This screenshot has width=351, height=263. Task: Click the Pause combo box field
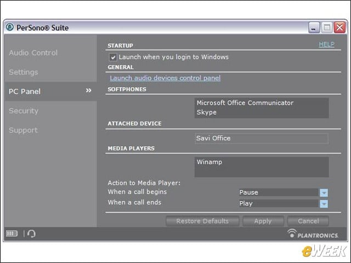pyautogui.click(x=279, y=192)
